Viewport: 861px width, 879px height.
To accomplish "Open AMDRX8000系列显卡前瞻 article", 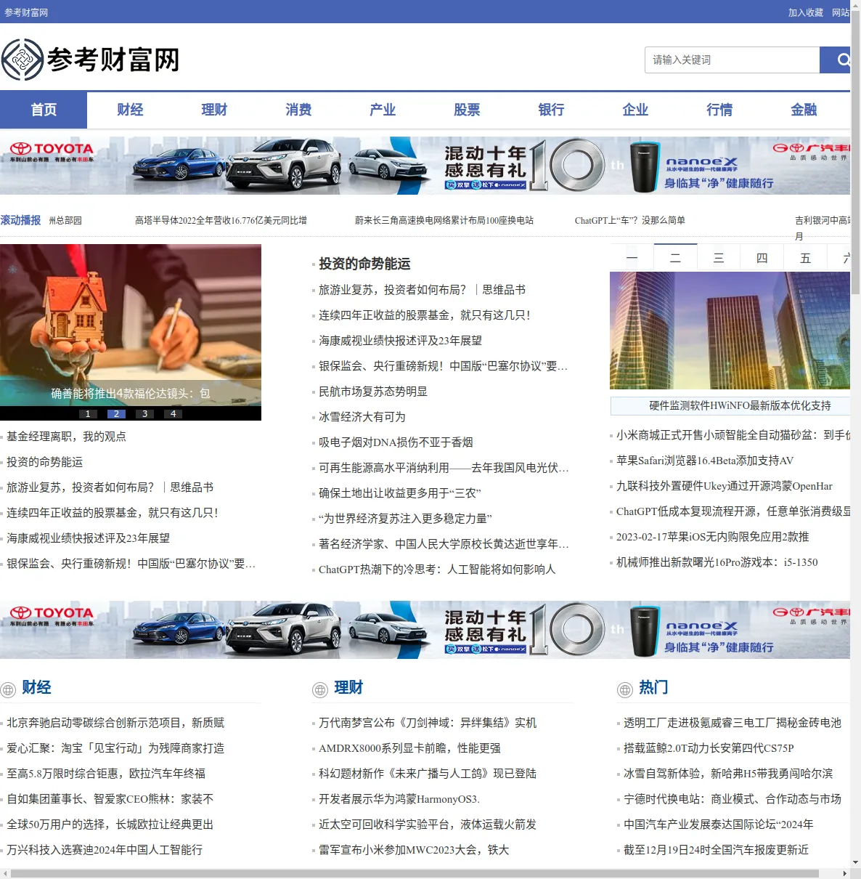I will coord(409,748).
